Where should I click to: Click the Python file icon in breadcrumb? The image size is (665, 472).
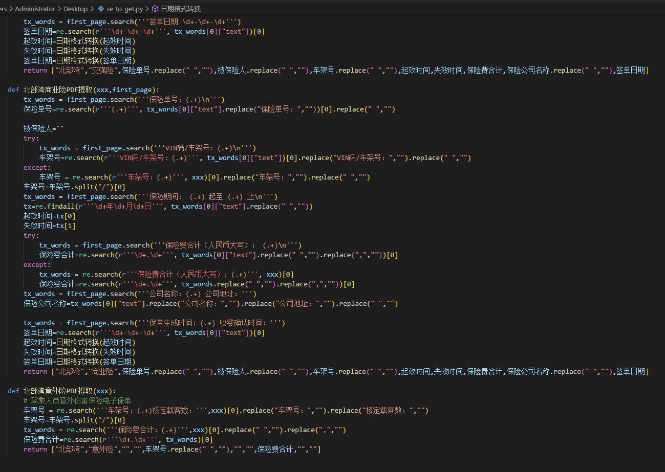[101, 9]
